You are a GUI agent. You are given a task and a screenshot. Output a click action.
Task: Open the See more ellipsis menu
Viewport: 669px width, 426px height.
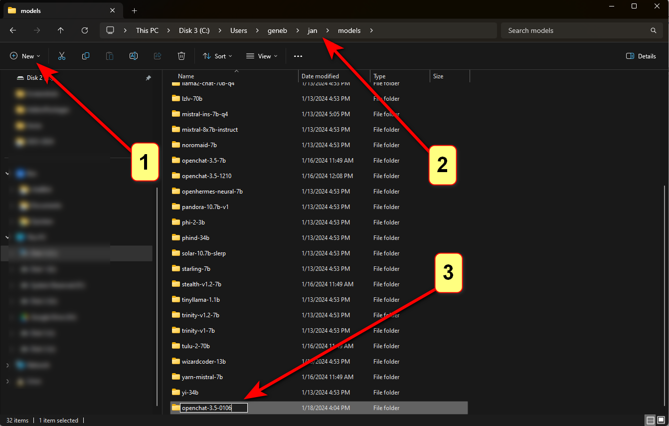pyautogui.click(x=298, y=56)
